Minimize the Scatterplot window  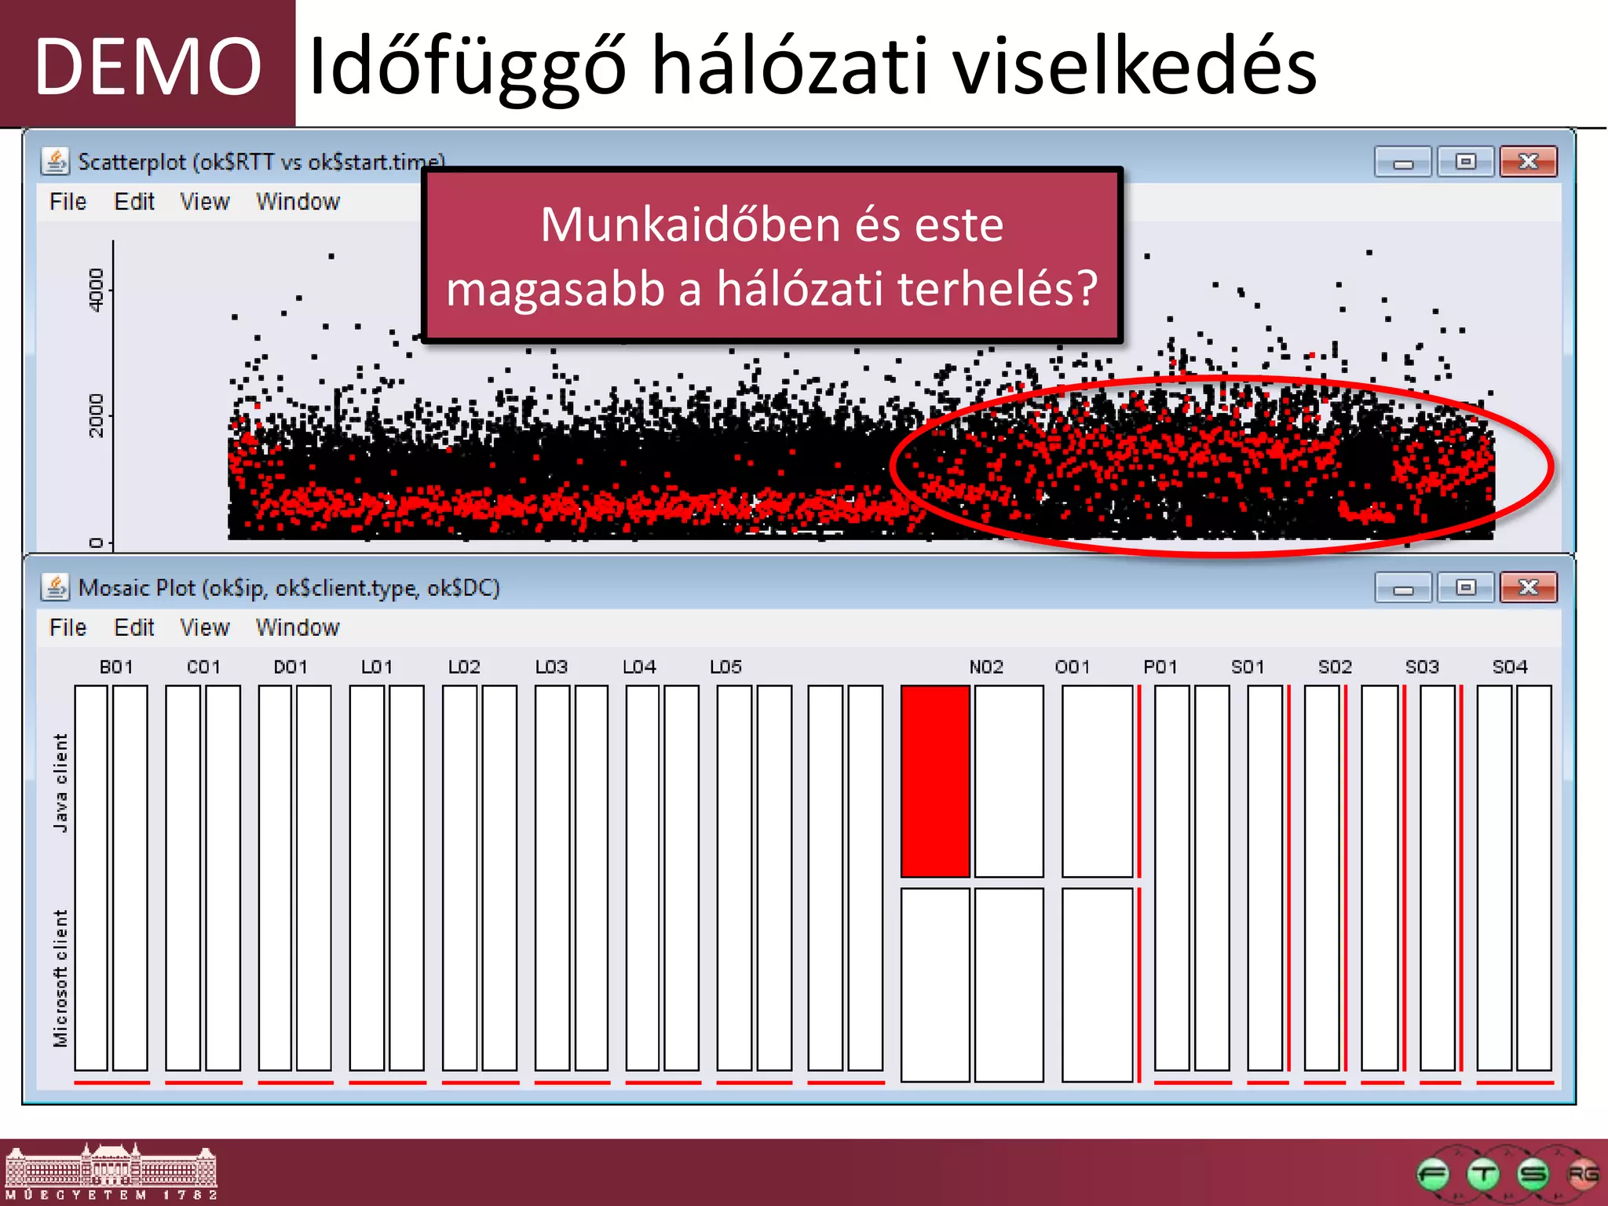[1403, 162]
